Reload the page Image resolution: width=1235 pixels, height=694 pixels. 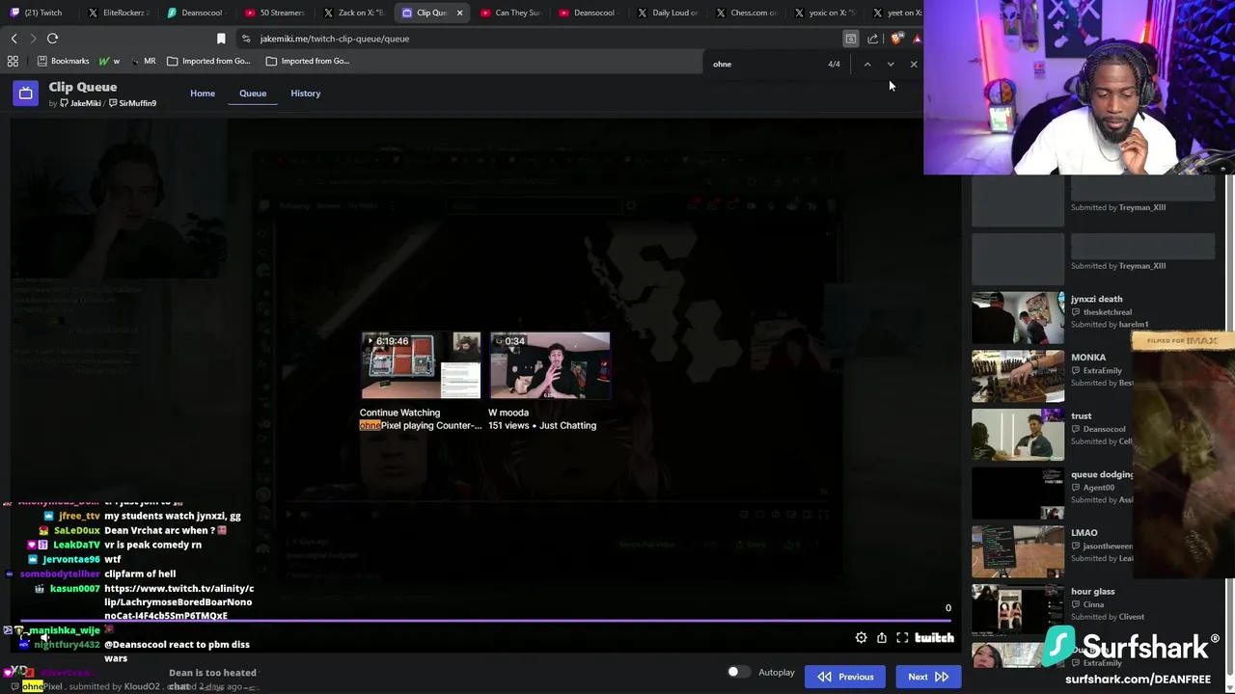52,39
